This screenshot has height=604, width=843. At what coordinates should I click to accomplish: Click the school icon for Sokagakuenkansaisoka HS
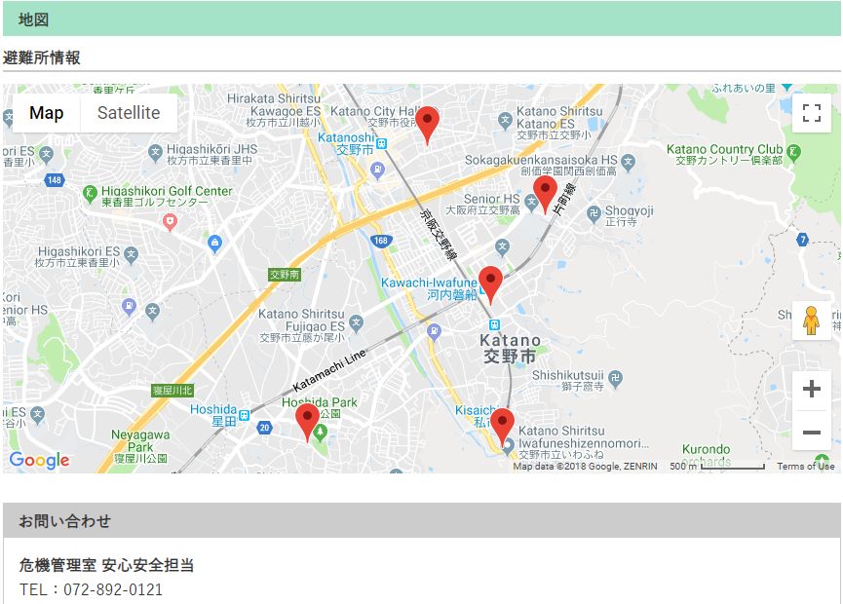tap(628, 161)
